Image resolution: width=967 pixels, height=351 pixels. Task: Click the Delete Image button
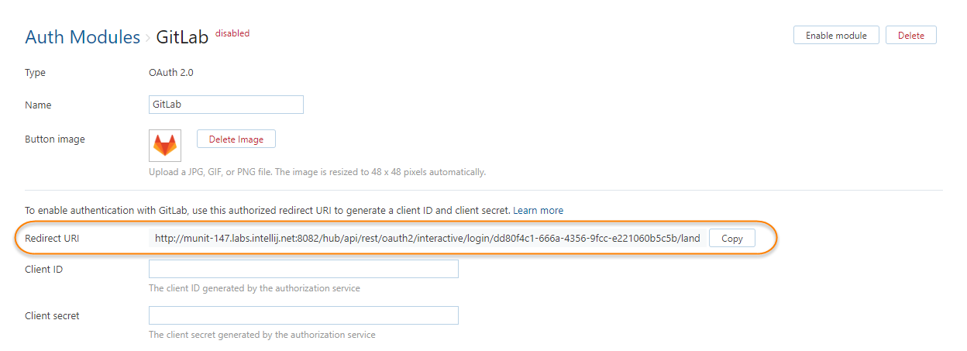click(236, 139)
